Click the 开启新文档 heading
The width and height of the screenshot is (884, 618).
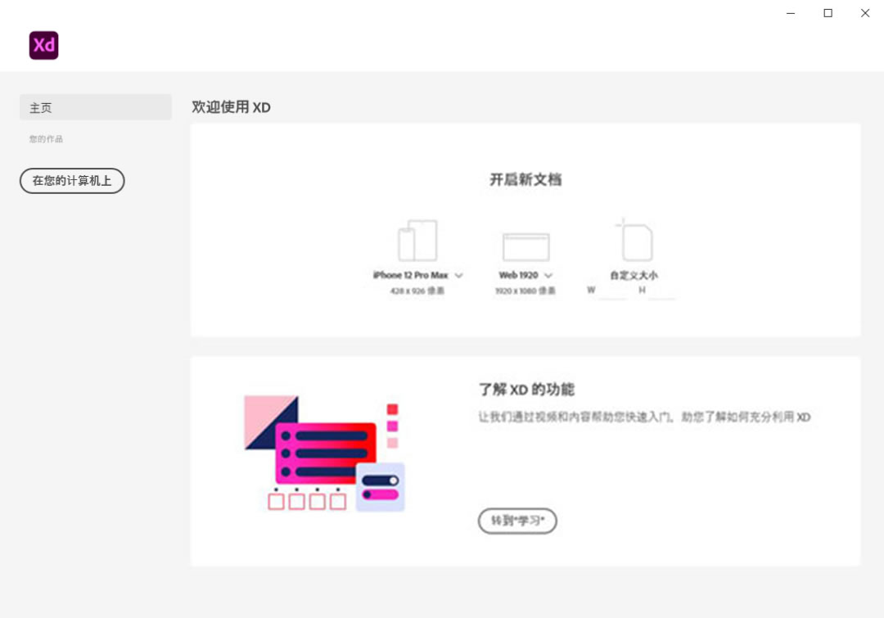point(525,180)
